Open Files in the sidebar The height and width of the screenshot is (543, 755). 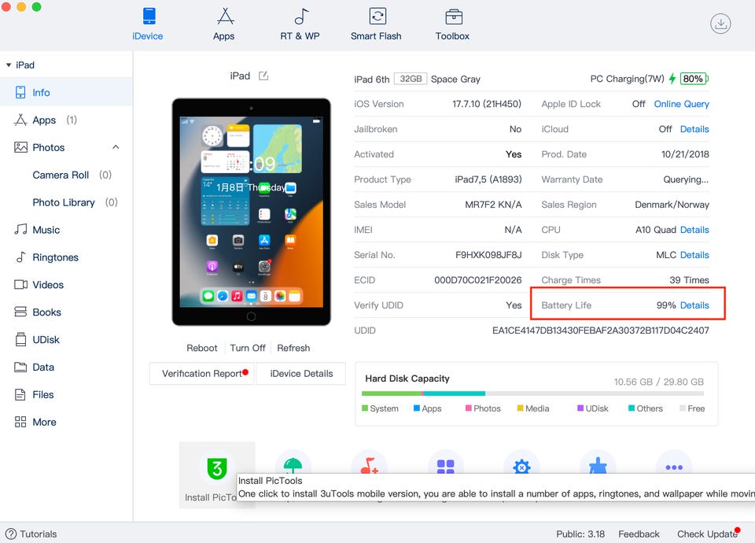(66, 394)
